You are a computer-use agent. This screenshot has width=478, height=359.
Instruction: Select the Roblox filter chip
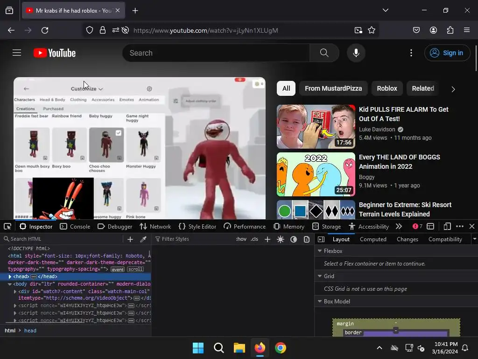coord(387,88)
